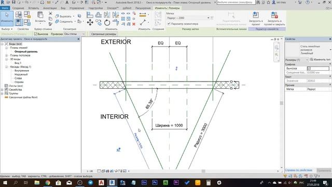The image size is (332, 187).
Task: Switch to the Вставить ribbon tab
Action: point(33,8)
